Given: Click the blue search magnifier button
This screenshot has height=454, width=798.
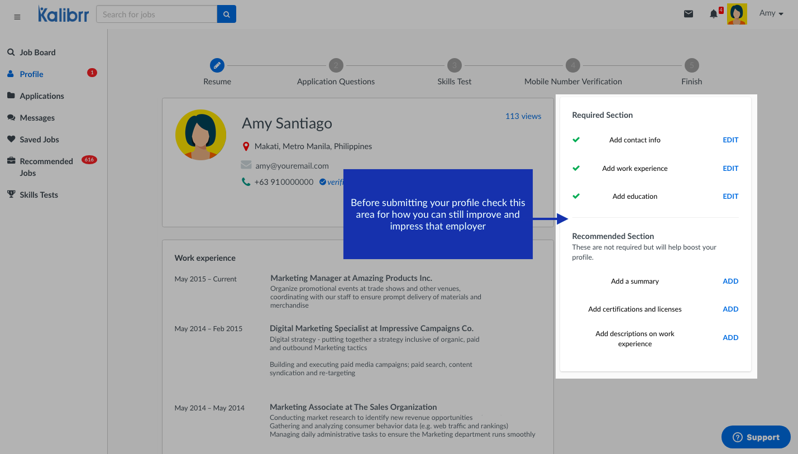Looking at the screenshot, I should pyautogui.click(x=226, y=15).
